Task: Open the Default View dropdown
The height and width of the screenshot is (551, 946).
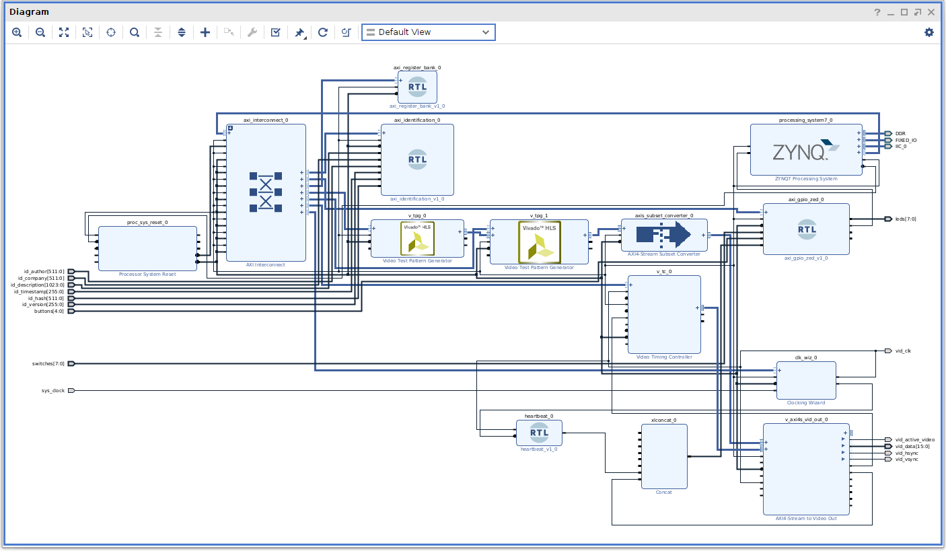Action: (x=428, y=32)
